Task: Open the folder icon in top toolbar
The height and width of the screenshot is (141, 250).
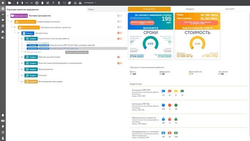Action: click(9, 3)
